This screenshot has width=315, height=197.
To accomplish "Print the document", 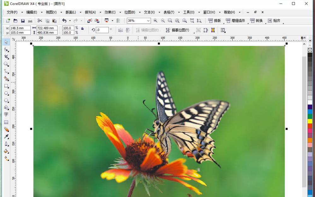I will (x=30, y=21).
